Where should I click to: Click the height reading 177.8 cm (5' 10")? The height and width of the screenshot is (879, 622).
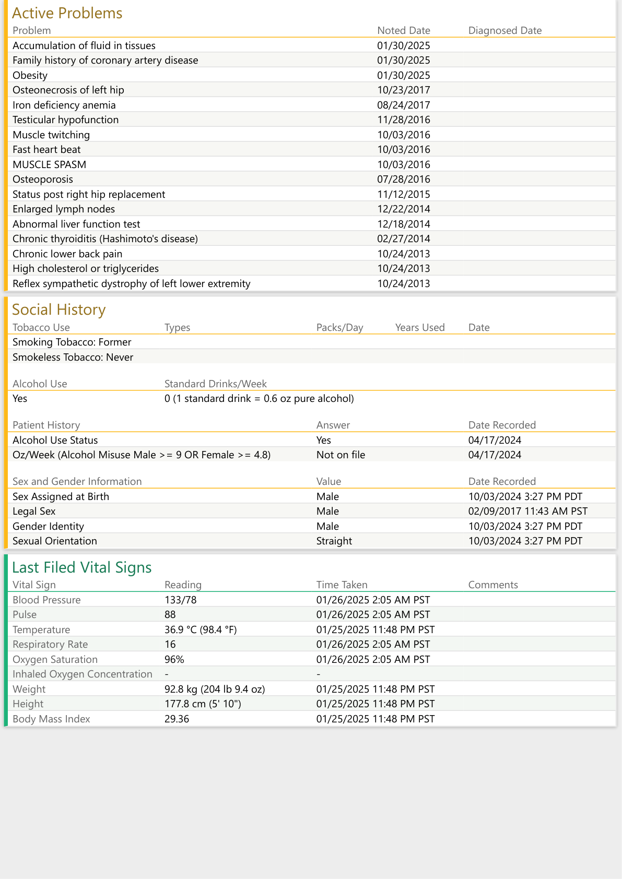tap(203, 704)
